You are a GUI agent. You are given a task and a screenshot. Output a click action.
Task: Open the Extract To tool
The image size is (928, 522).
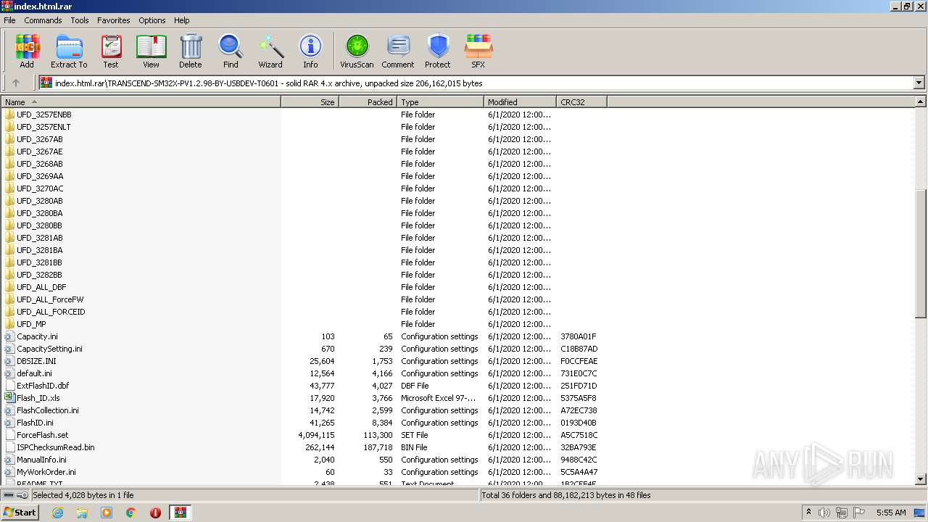(x=69, y=51)
